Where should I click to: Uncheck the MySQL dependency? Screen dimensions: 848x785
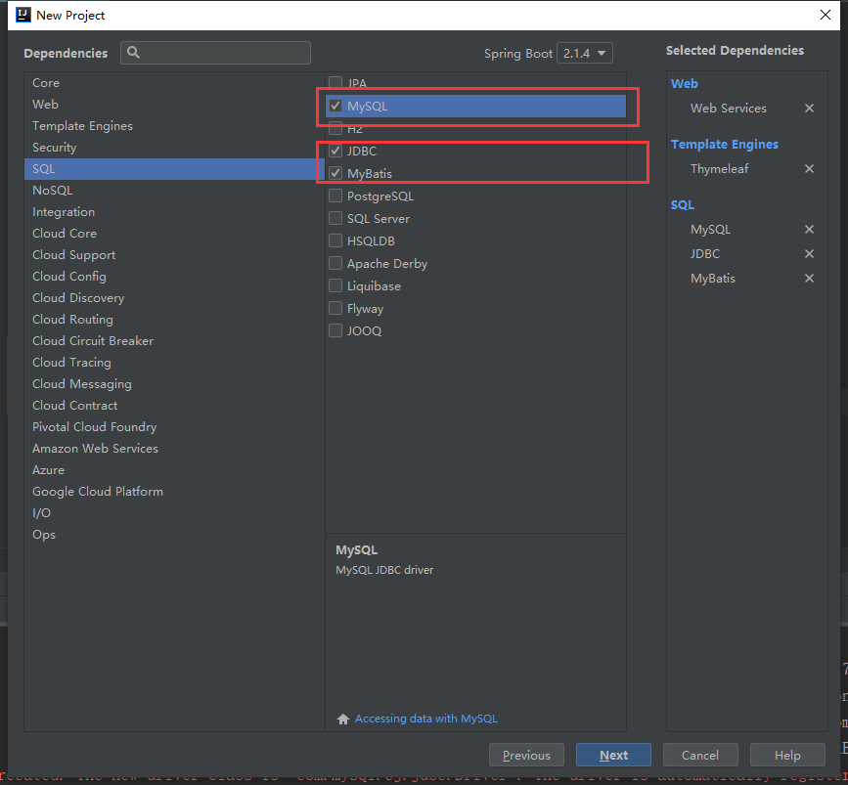(x=335, y=106)
